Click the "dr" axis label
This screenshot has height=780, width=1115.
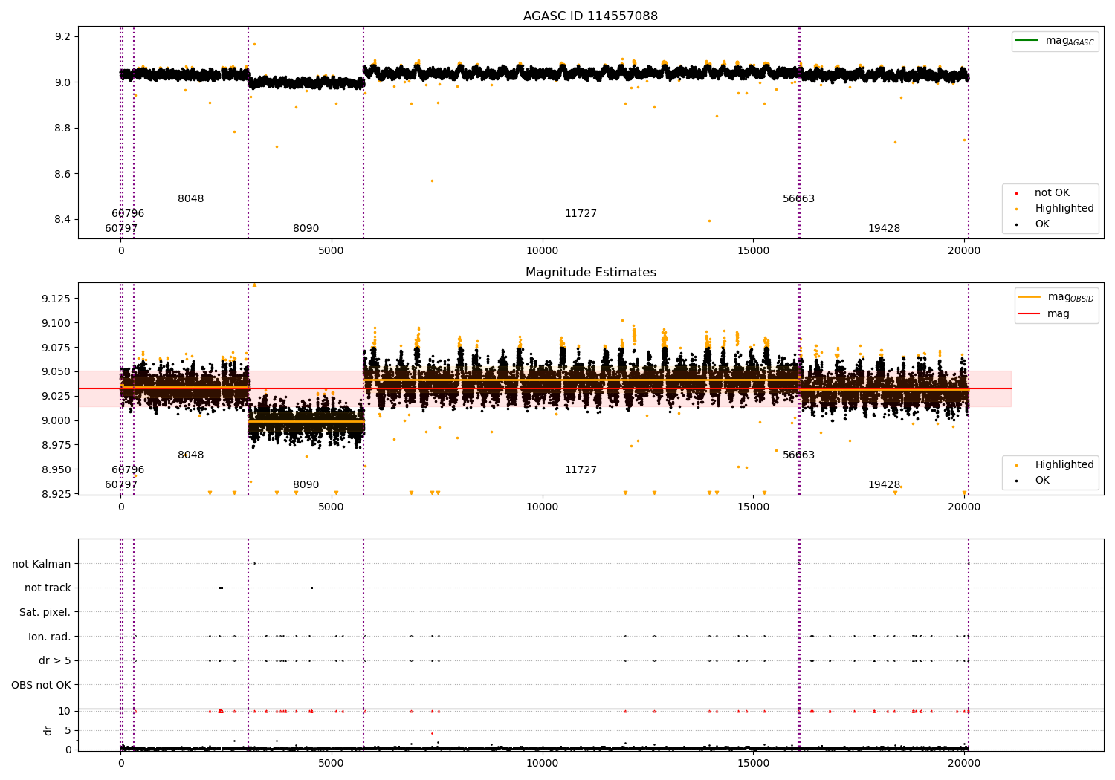tap(48, 730)
